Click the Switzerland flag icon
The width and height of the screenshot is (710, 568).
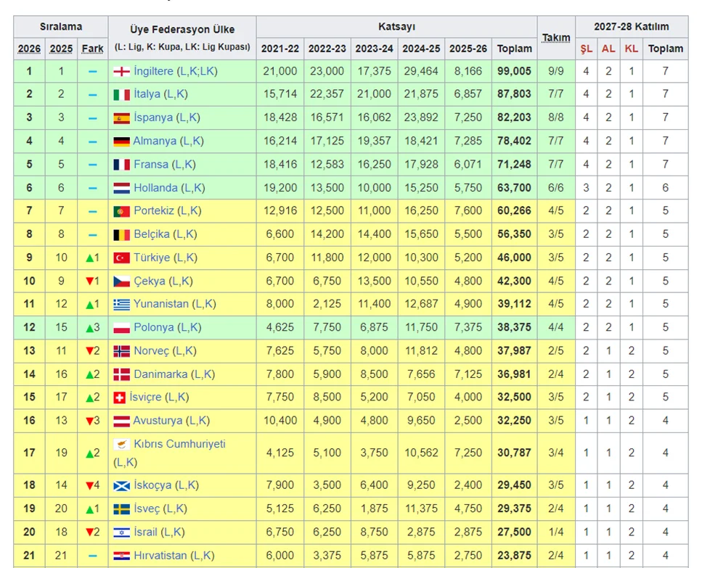tap(121, 398)
